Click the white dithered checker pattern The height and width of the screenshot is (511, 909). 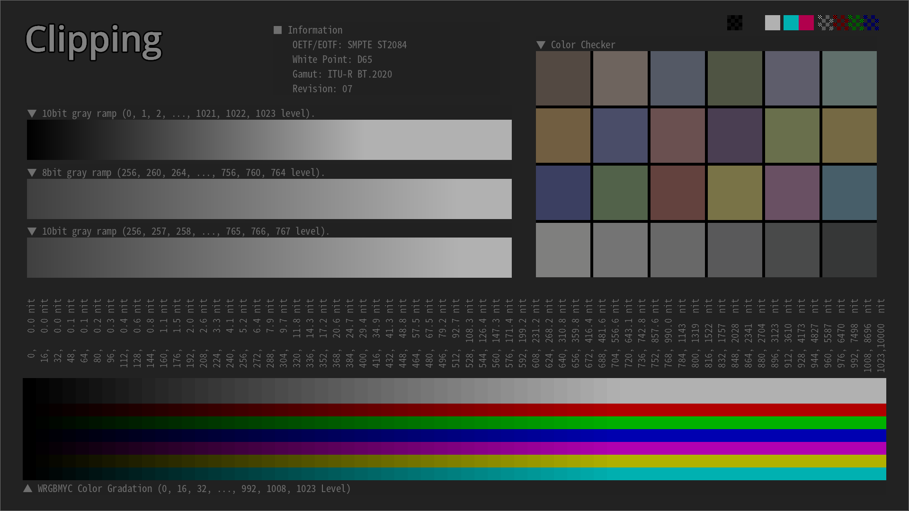point(825,23)
